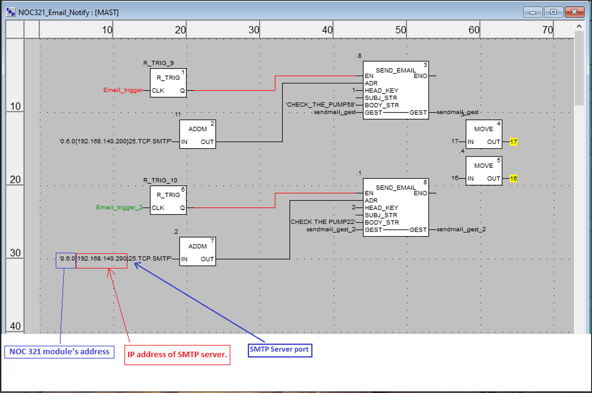
Task: Select the red link from R_TRIG_9 Q to EN
Action: (275, 83)
